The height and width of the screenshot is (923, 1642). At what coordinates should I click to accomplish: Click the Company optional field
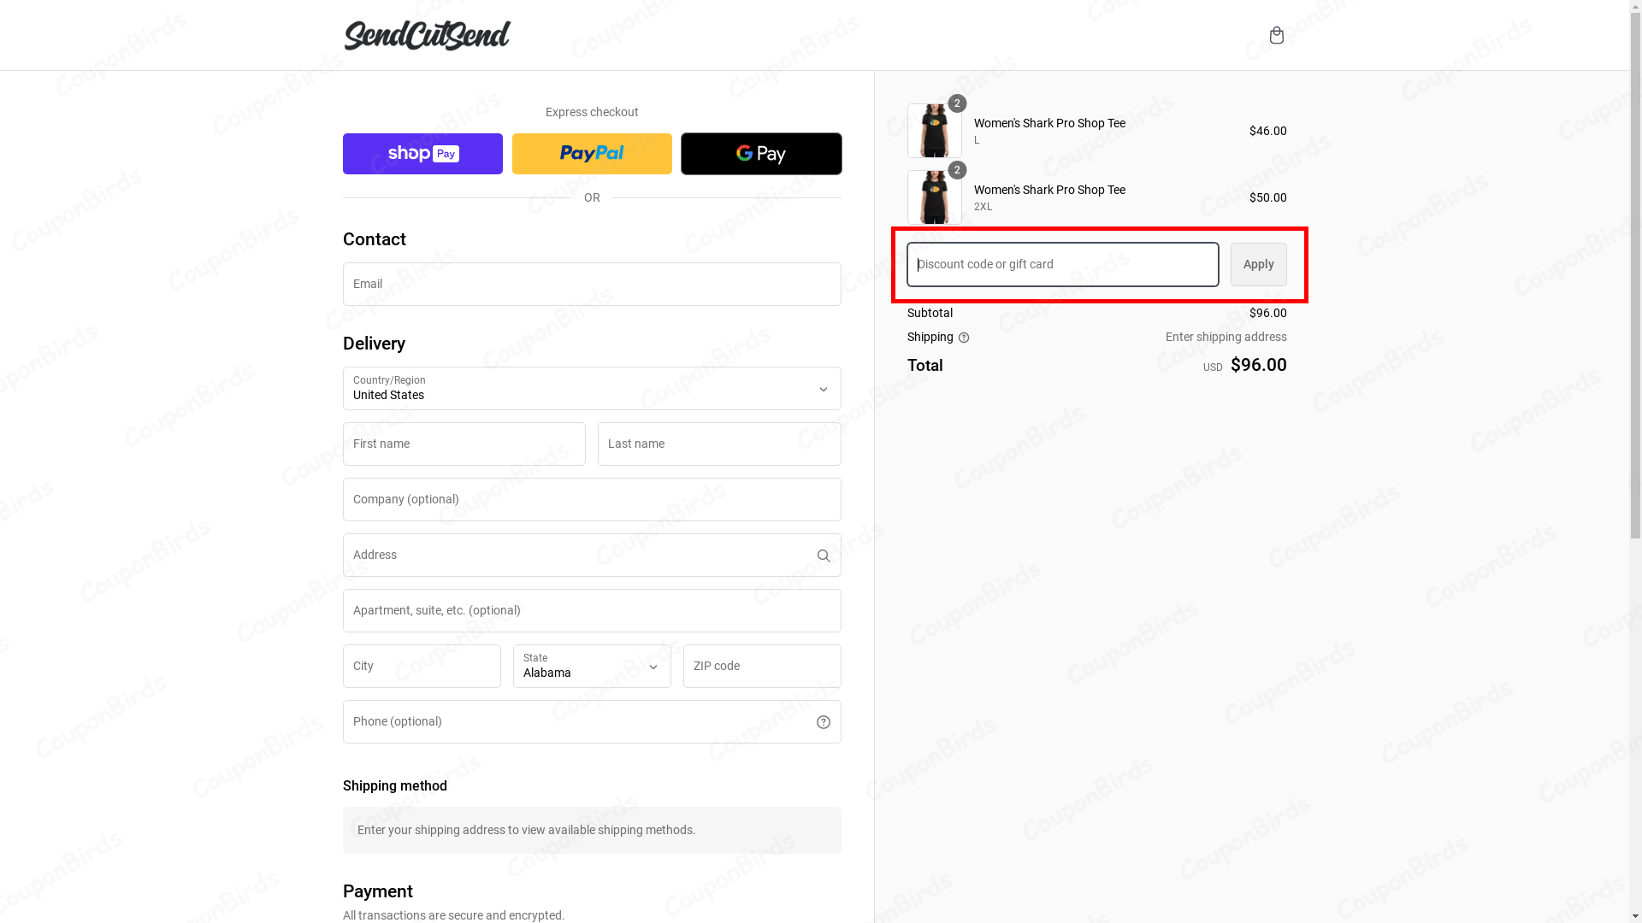click(x=591, y=499)
